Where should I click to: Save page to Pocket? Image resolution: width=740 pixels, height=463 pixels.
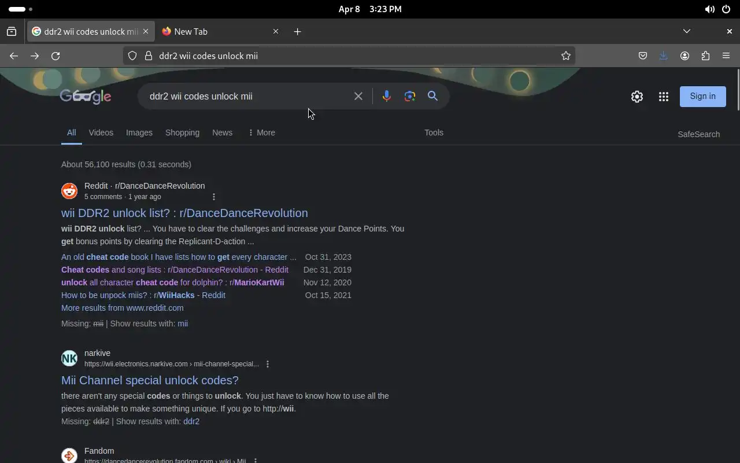click(643, 56)
